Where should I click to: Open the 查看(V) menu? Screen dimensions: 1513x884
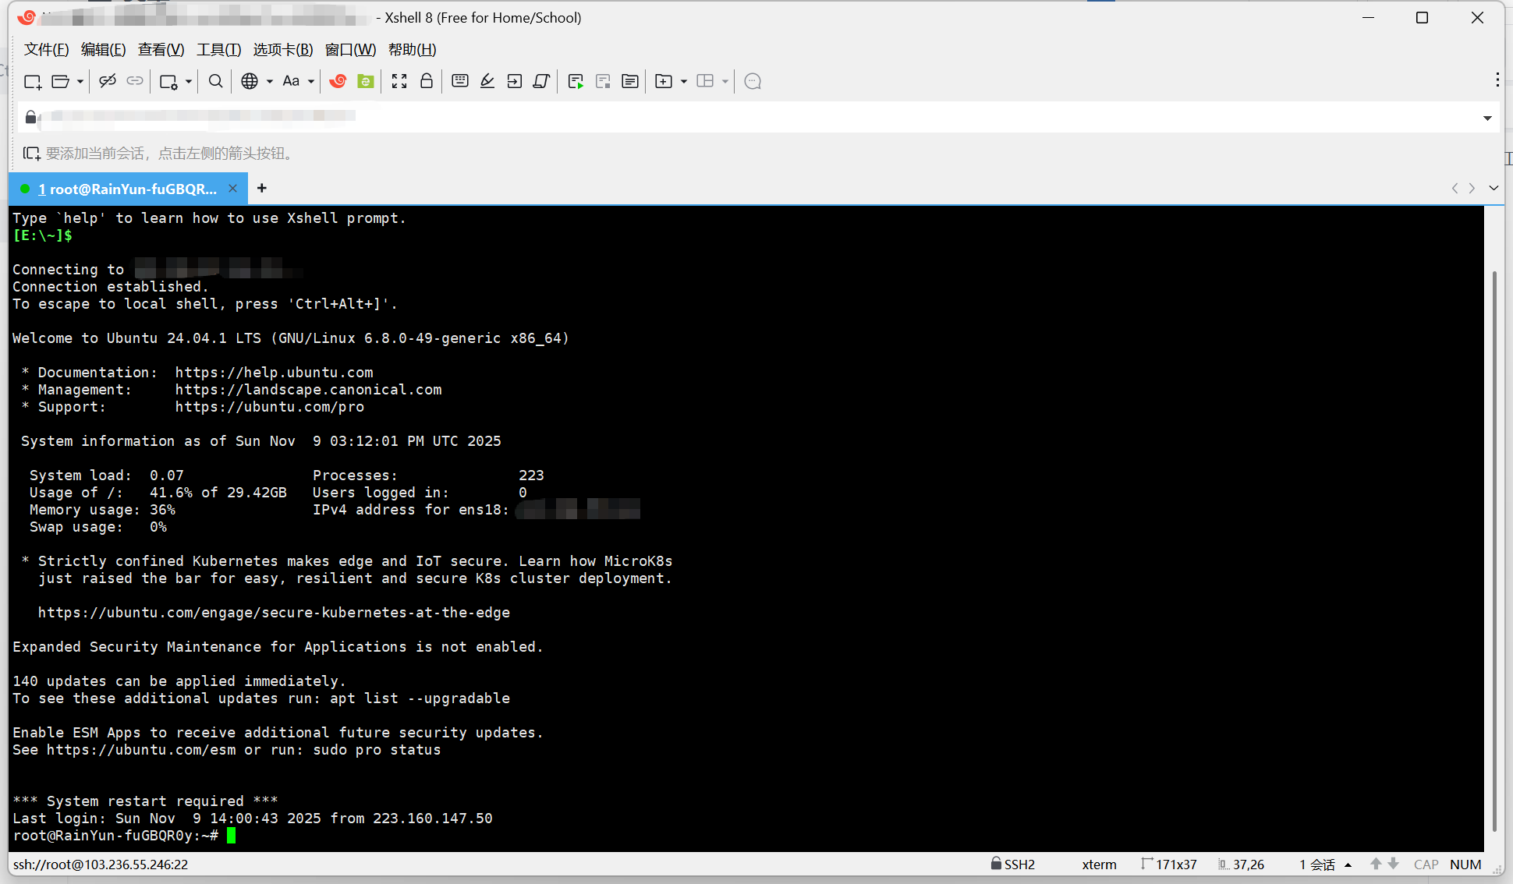pos(161,50)
